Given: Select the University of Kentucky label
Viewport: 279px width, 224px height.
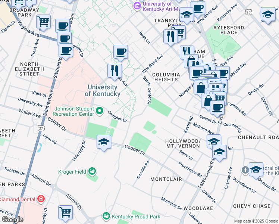Looking at the screenshot, I should (103, 90).
